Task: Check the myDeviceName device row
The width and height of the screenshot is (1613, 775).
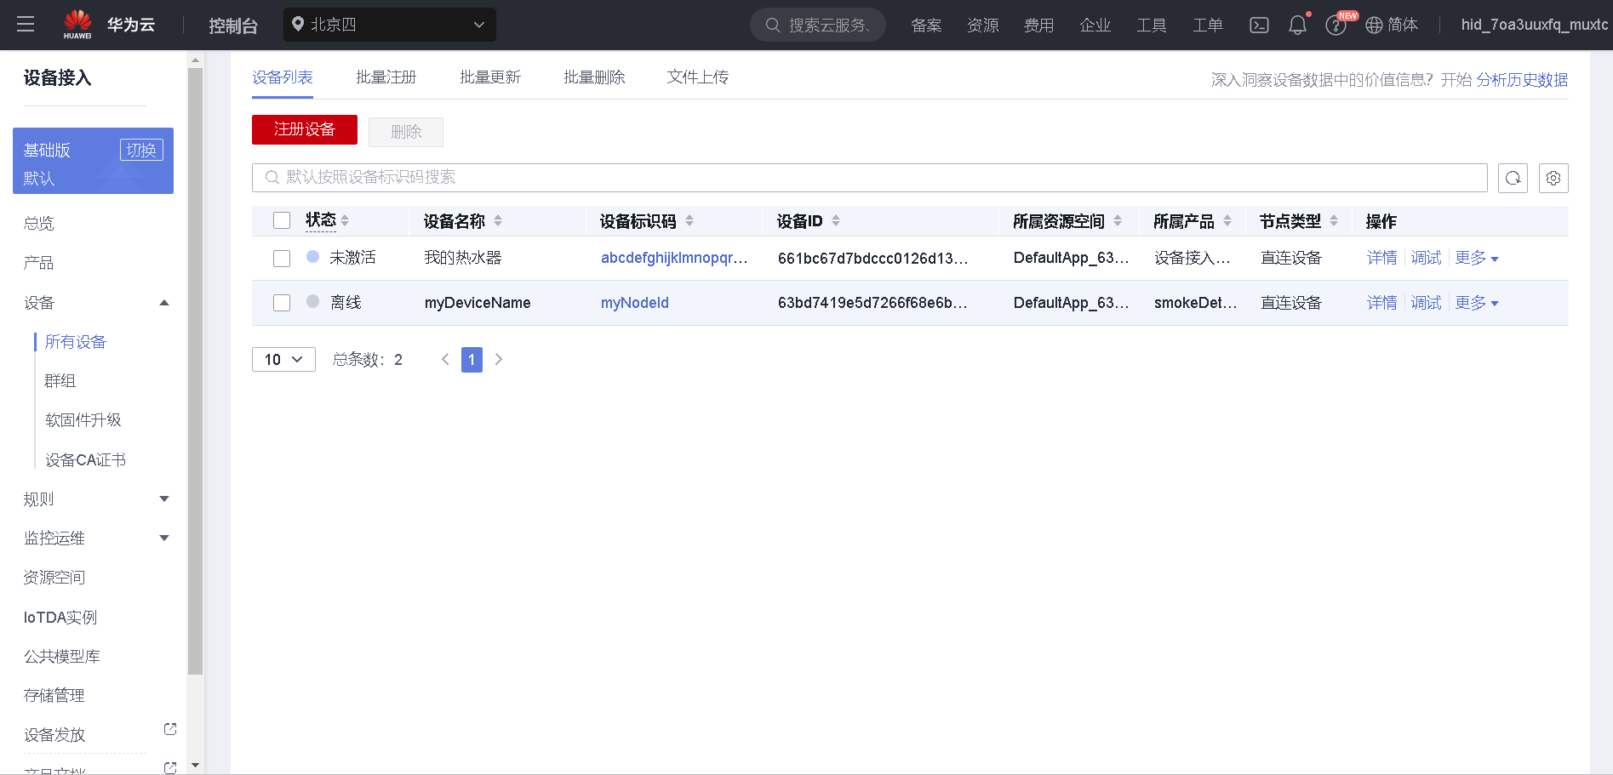Action: [282, 303]
